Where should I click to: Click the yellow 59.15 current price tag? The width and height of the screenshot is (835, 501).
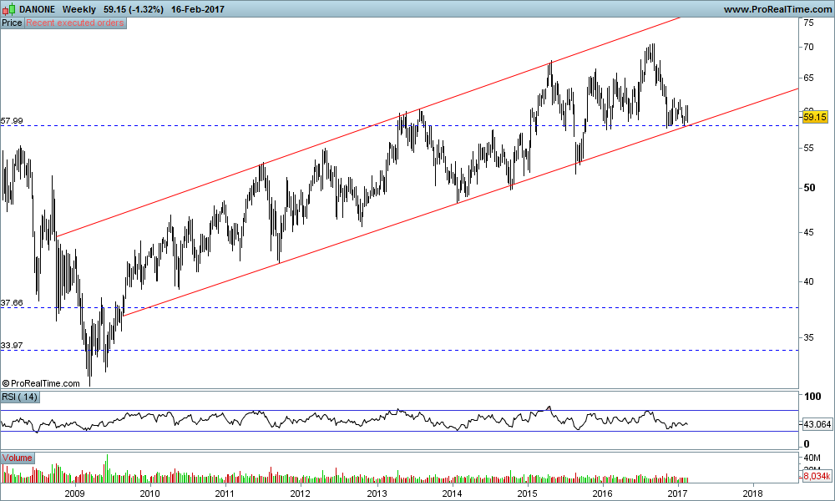[815, 117]
